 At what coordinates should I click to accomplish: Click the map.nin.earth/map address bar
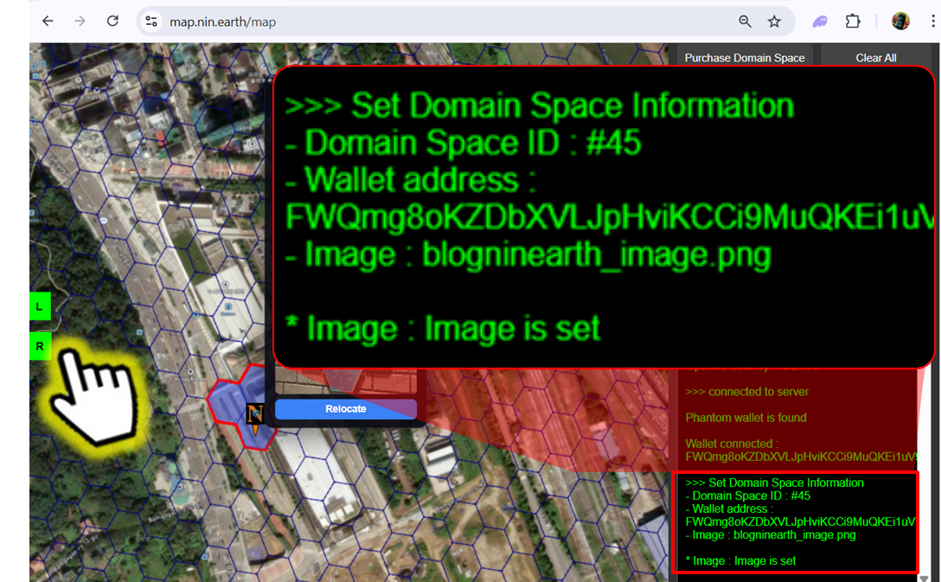tap(432, 22)
